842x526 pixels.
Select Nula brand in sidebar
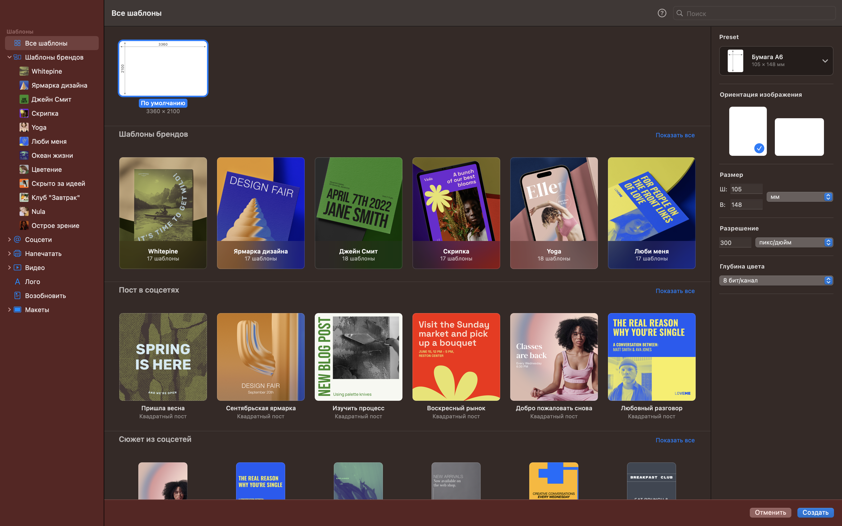click(x=52, y=211)
